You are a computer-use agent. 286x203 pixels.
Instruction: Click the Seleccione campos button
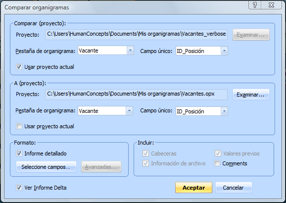pyautogui.click(x=46, y=167)
